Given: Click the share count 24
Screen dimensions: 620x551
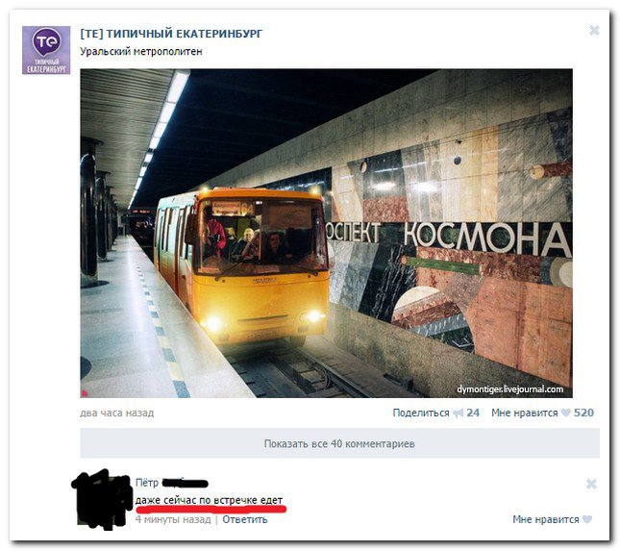Looking at the screenshot, I should click(473, 413).
